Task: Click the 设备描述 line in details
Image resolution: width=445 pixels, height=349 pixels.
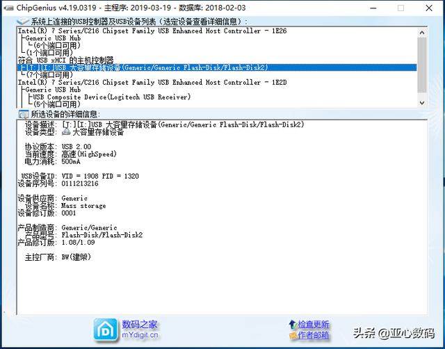Action: tap(164, 124)
